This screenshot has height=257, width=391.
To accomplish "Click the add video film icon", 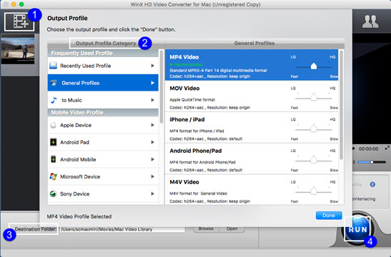I will coord(19,21).
